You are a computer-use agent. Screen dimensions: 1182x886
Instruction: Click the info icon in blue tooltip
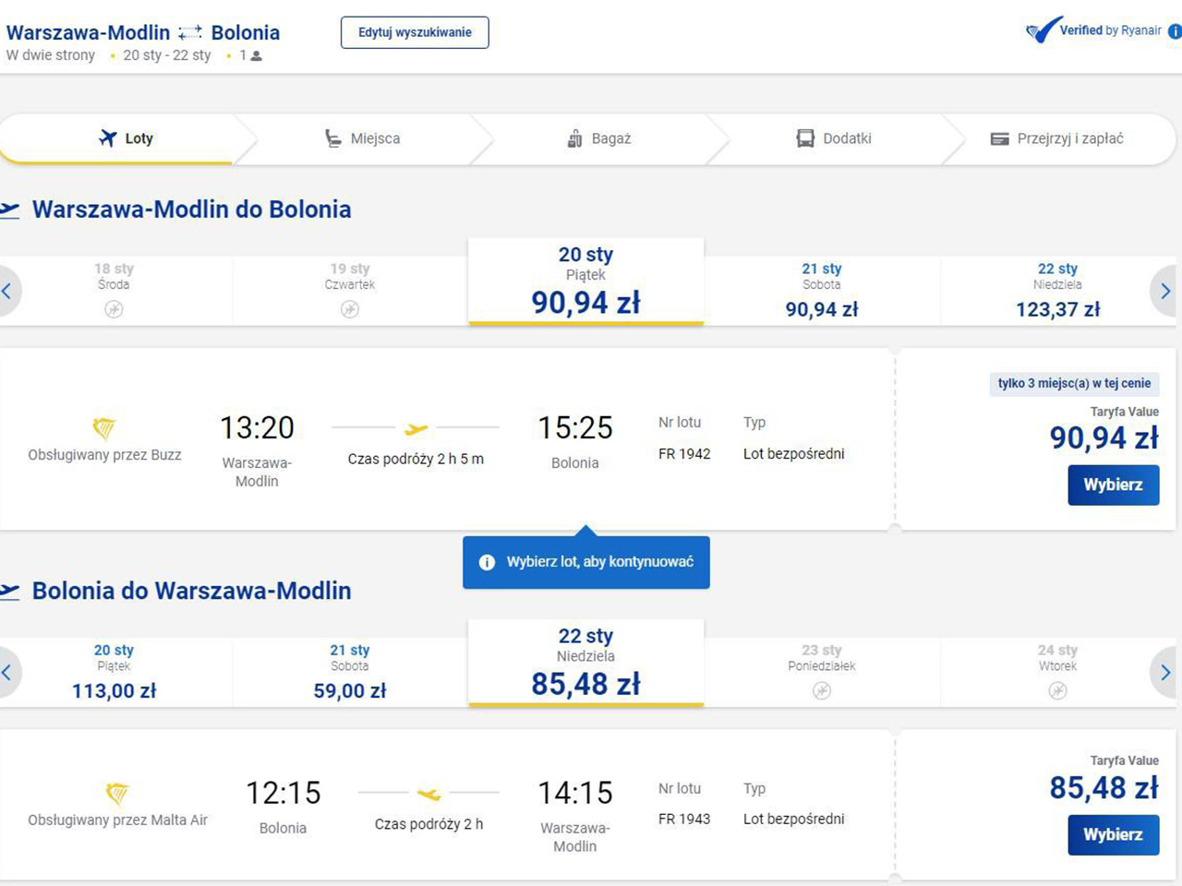pyautogui.click(x=487, y=562)
